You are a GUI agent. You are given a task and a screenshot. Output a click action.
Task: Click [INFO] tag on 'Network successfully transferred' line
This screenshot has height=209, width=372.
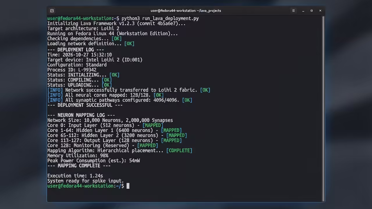55,90
